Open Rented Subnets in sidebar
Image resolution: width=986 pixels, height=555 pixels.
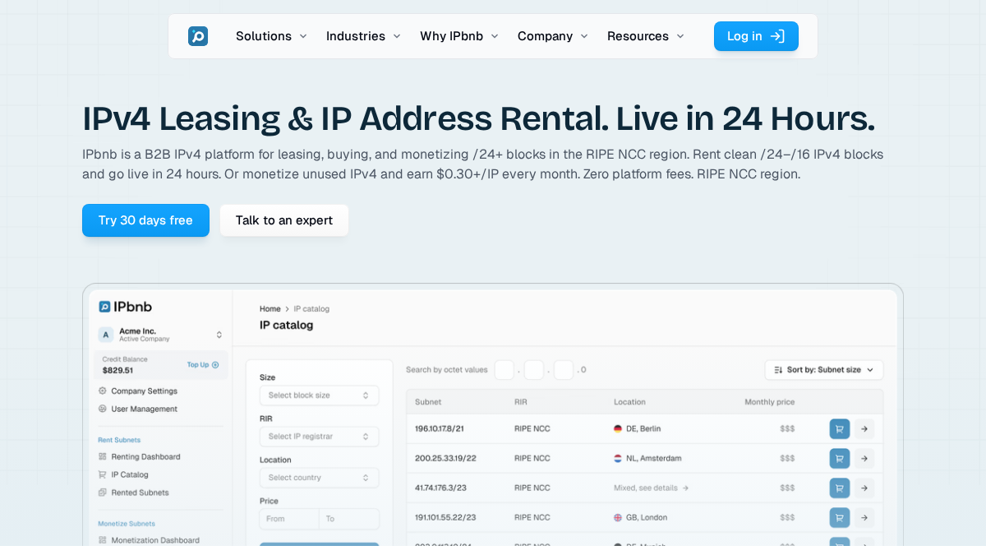click(134, 493)
